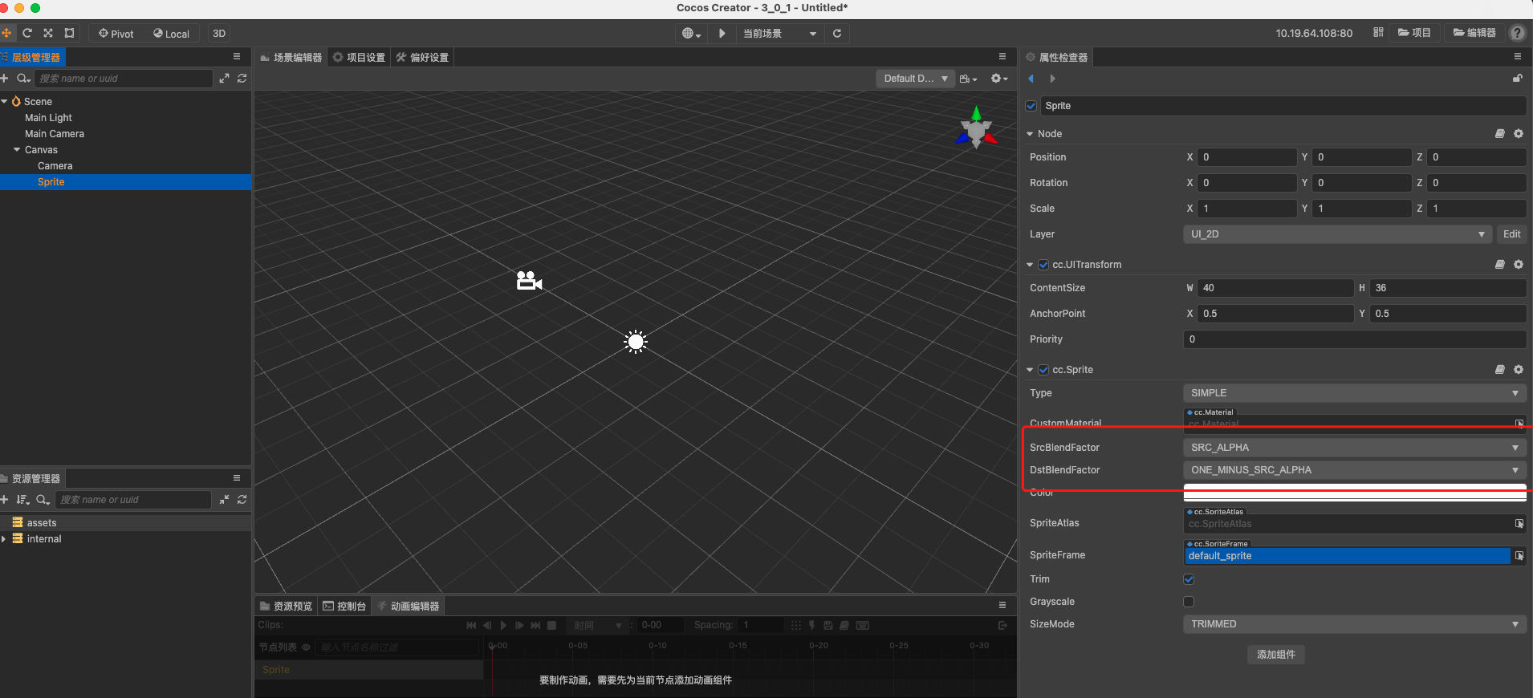Enable the Grayscale checkbox
The height and width of the screenshot is (698, 1533).
(1189, 602)
